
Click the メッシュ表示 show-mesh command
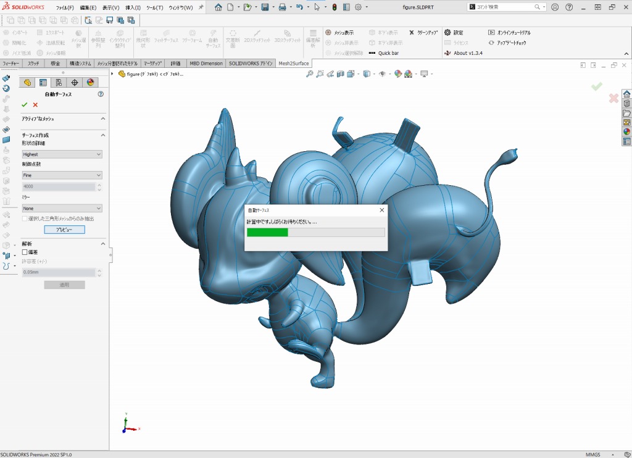[x=339, y=32]
